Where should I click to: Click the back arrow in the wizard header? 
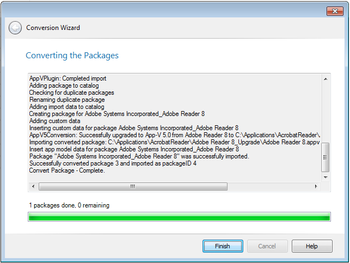click(16, 27)
